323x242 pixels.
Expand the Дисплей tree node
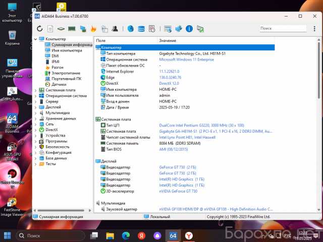point(35,107)
